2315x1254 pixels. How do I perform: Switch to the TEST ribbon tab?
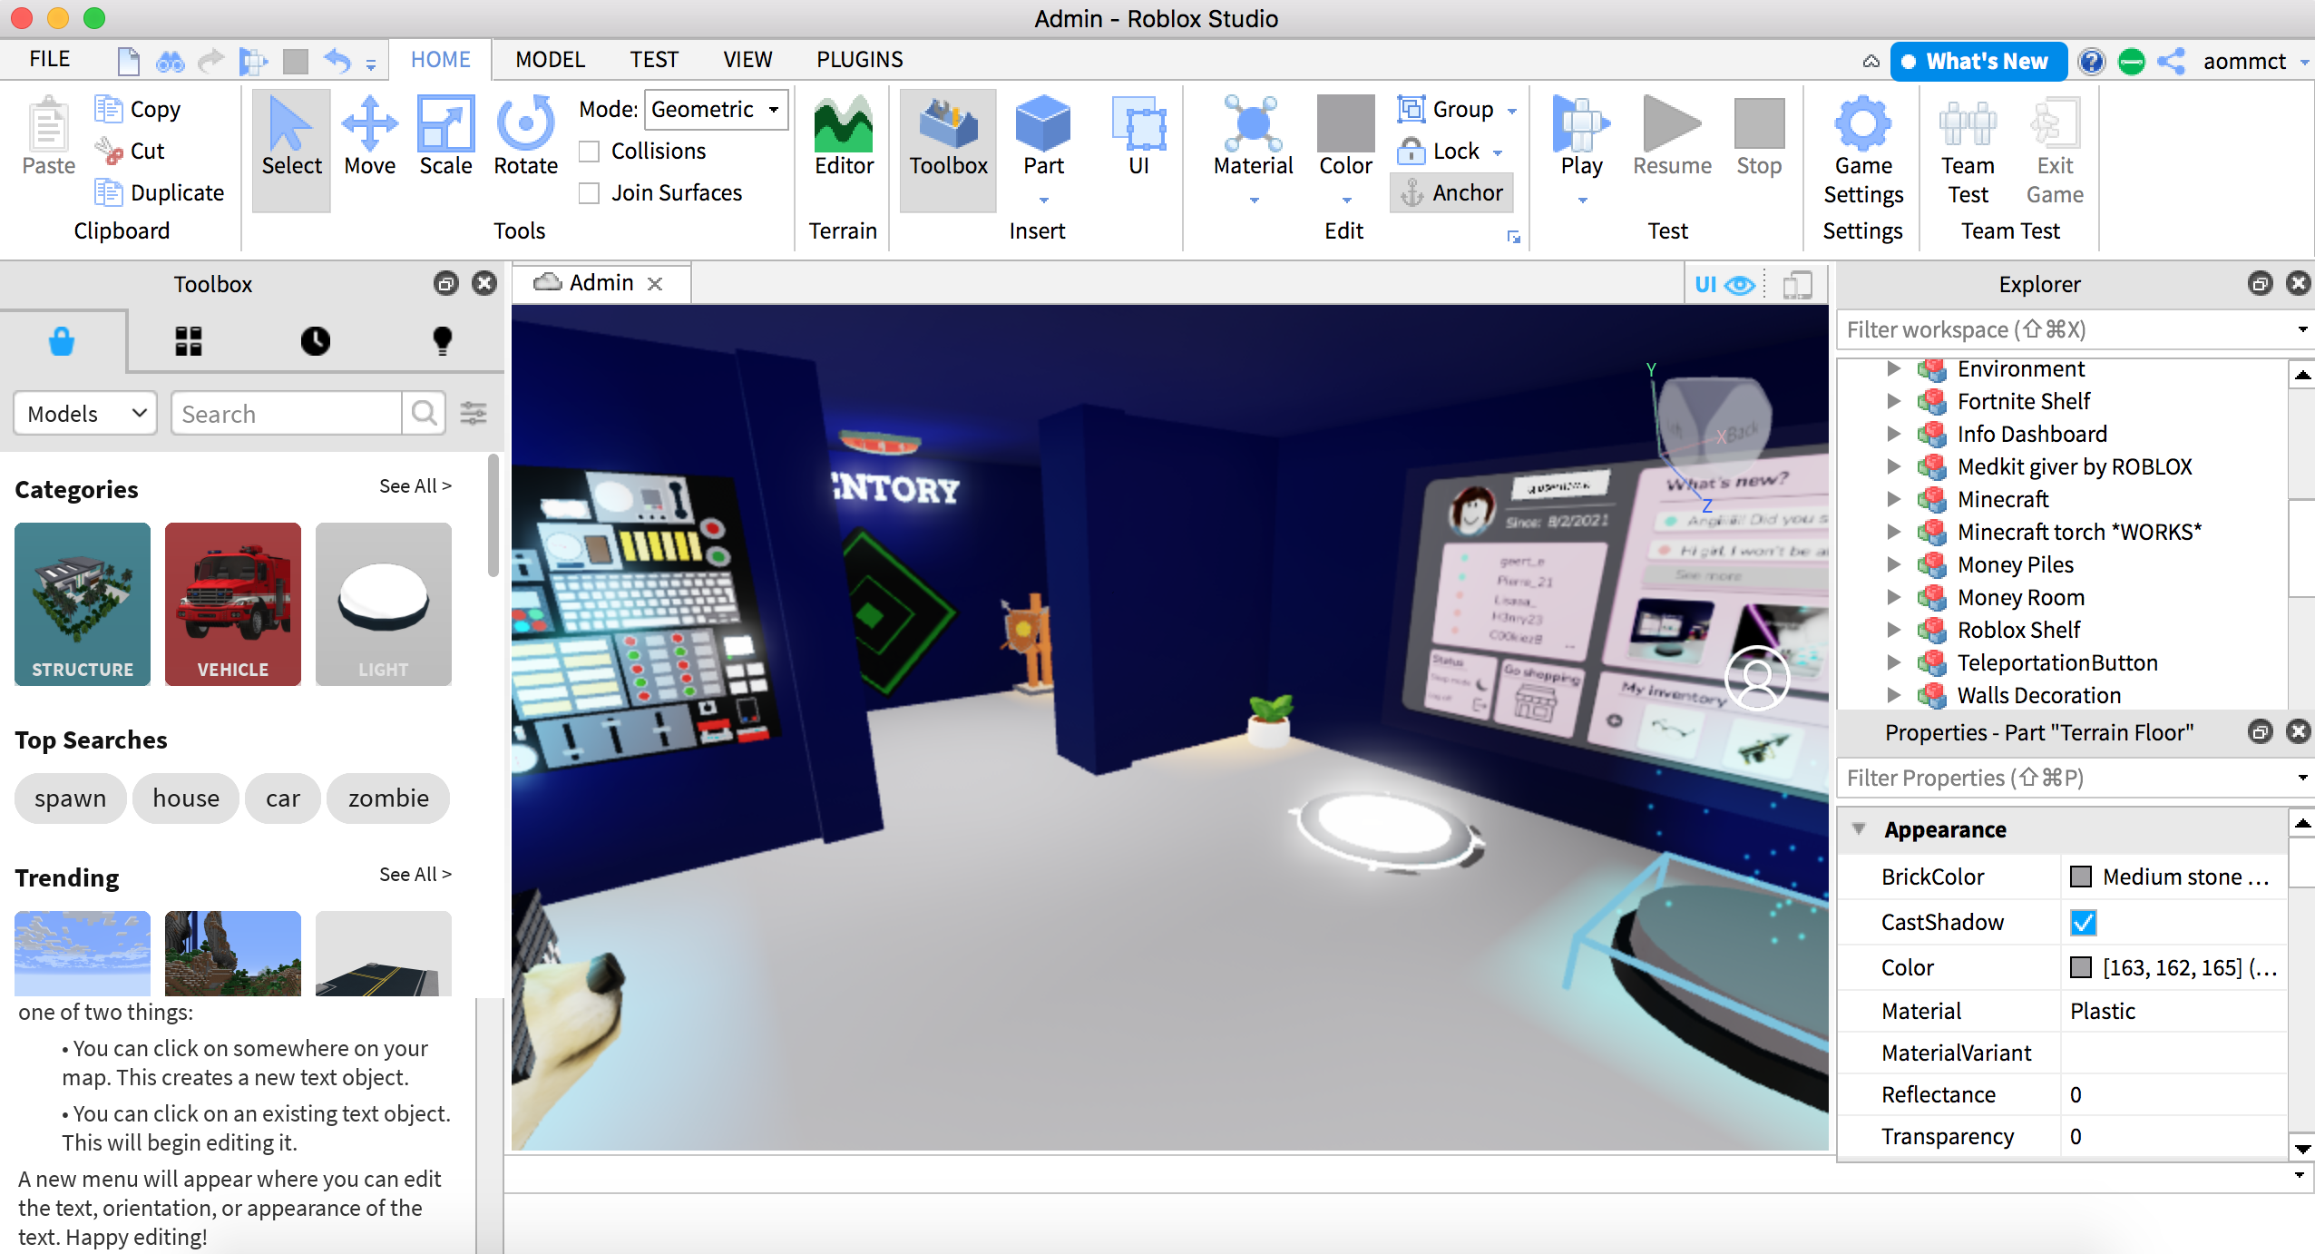[654, 60]
